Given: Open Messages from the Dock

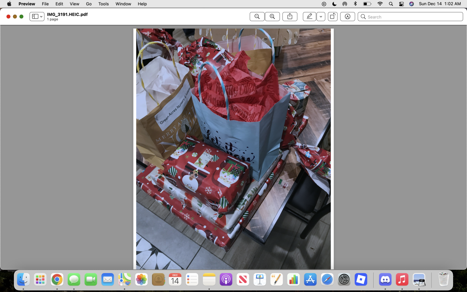Looking at the screenshot, I should (74, 280).
